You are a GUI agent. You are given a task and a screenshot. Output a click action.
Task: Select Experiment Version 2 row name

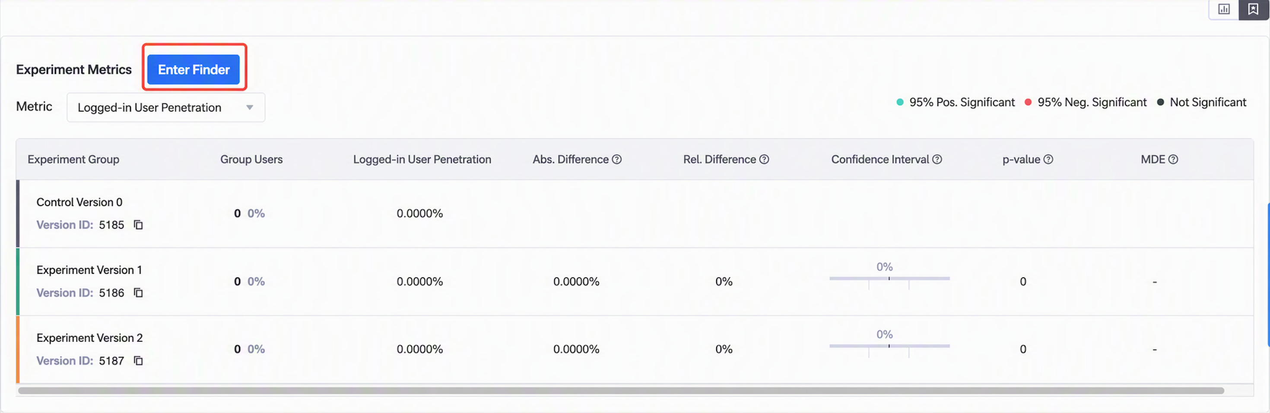tap(90, 338)
